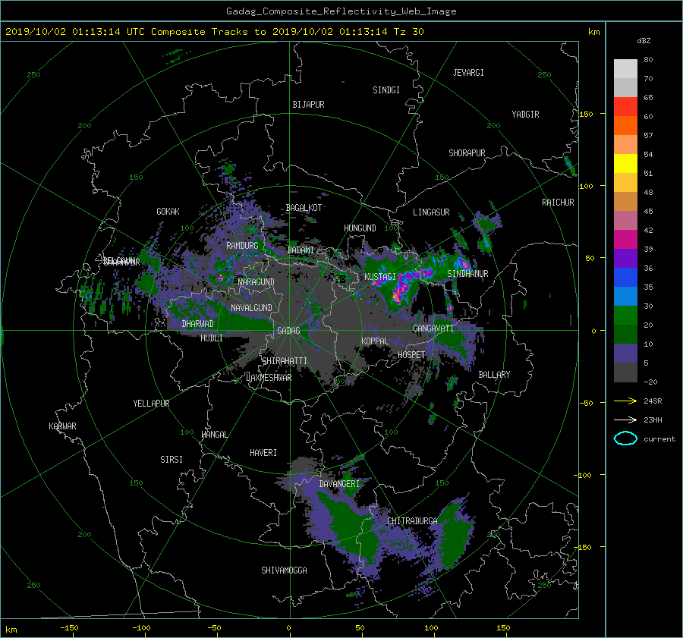Screen dimensions: 683x638
Task: Click the SHORAPUR city label
Action: tap(467, 153)
